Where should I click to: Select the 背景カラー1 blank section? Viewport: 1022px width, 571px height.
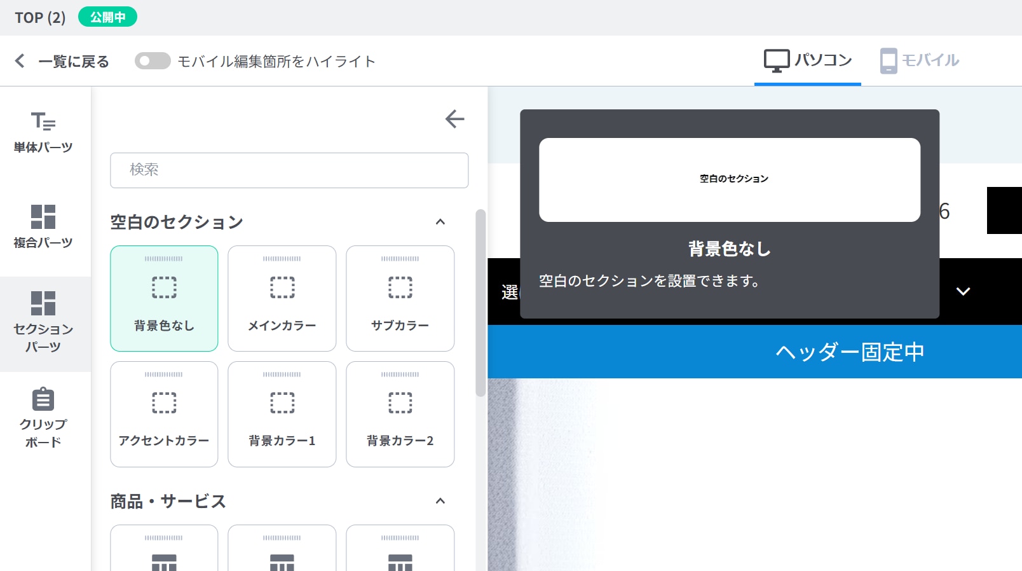[282, 414]
